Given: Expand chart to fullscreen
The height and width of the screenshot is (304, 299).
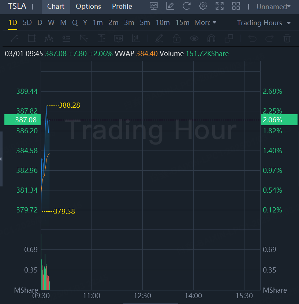Looking at the screenshot, I should click(220, 6).
